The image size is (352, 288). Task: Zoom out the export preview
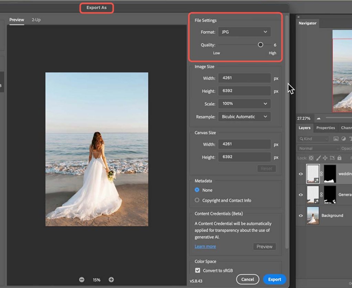[82, 280]
